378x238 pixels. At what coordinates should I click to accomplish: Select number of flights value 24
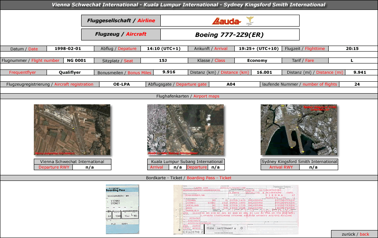coord(357,84)
